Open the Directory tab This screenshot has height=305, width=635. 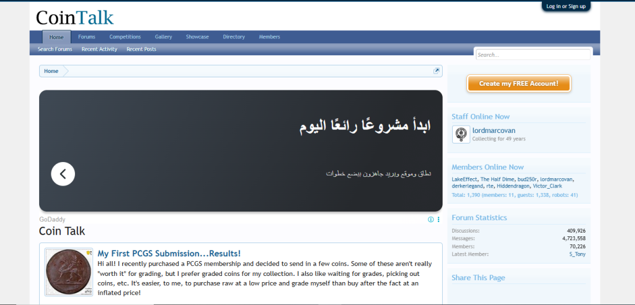(234, 37)
